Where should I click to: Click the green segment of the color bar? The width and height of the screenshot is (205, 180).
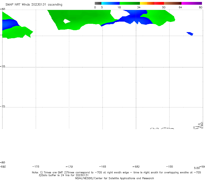(x=130, y=3)
